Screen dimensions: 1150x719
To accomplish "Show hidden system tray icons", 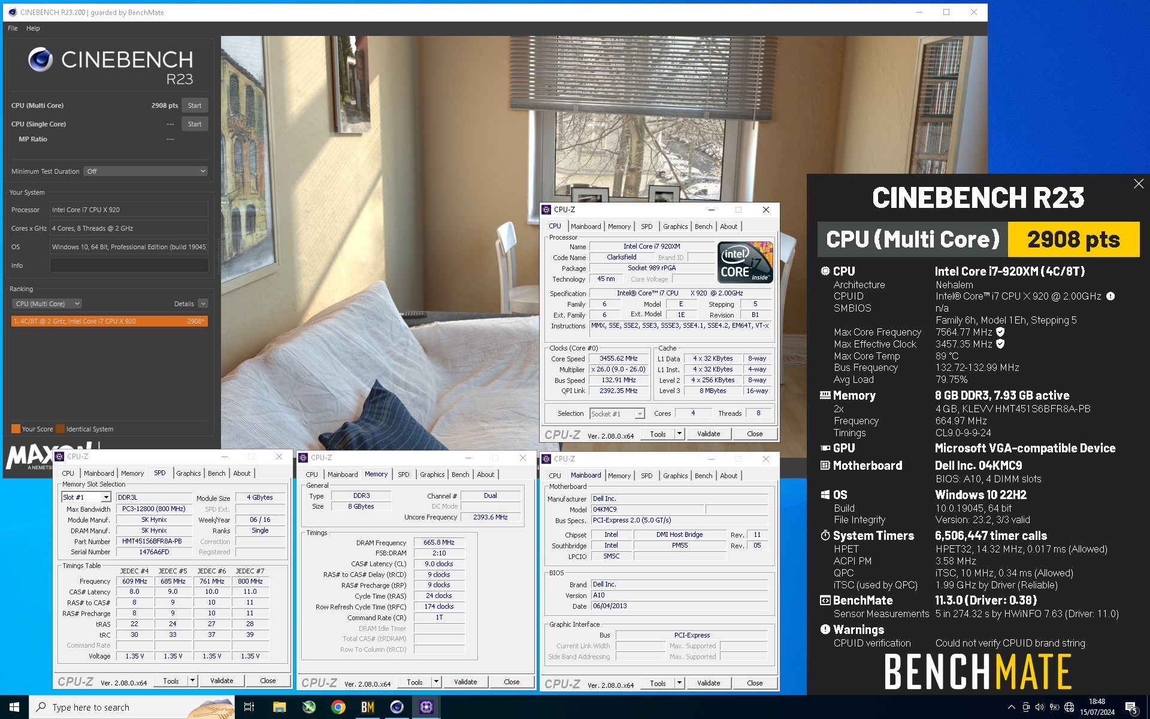I will (x=1012, y=707).
